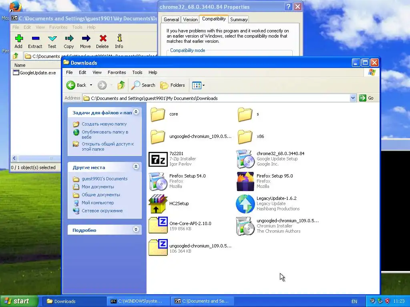The width and height of the screenshot is (410, 307).
Task: Click the help question mark in the Properties dialog
Action: tap(288, 7)
